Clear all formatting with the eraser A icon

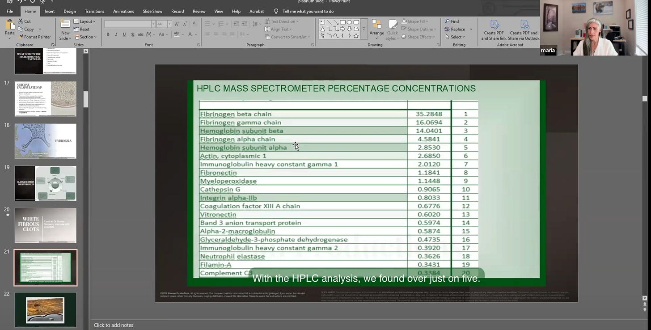194,24
